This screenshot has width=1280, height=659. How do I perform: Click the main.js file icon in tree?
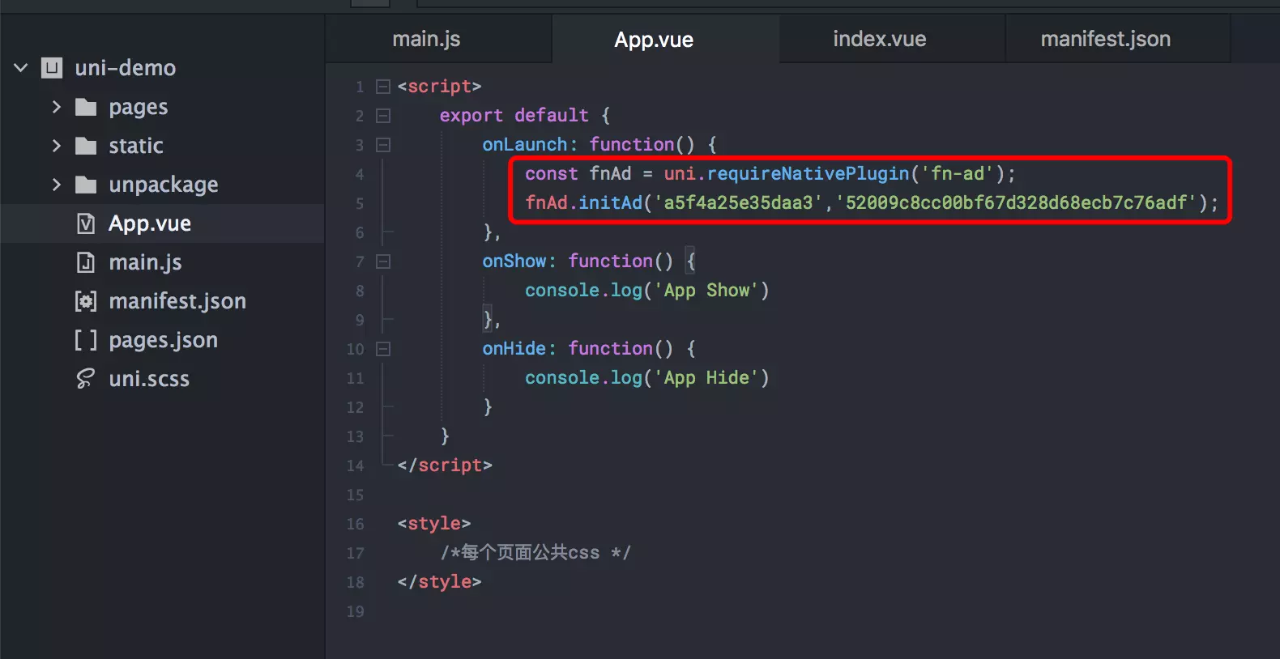click(x=86, y=262)
